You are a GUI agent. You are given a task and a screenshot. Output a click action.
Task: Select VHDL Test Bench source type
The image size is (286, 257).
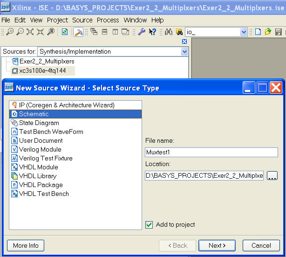point(75,194)
